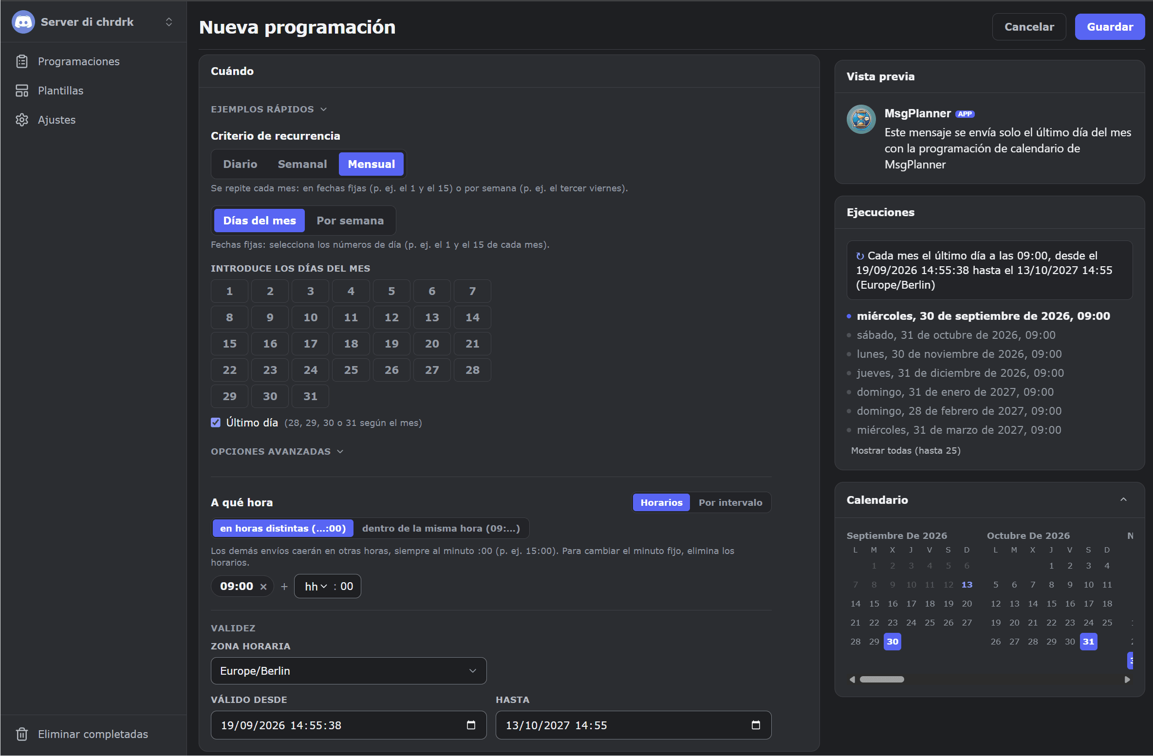The height and width of the screenshot is (756, 1153).
Task: Open the calendar picker in Válido desde field
Action: click(471, 725)
